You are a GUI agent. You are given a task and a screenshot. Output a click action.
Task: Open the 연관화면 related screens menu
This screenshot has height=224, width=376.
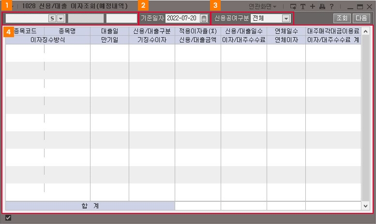[262, 6]
